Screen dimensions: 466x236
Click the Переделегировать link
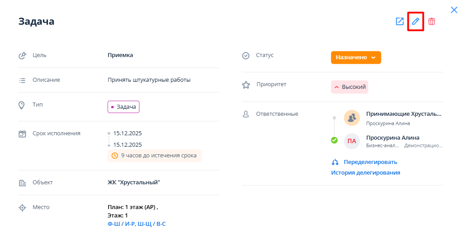370,162
